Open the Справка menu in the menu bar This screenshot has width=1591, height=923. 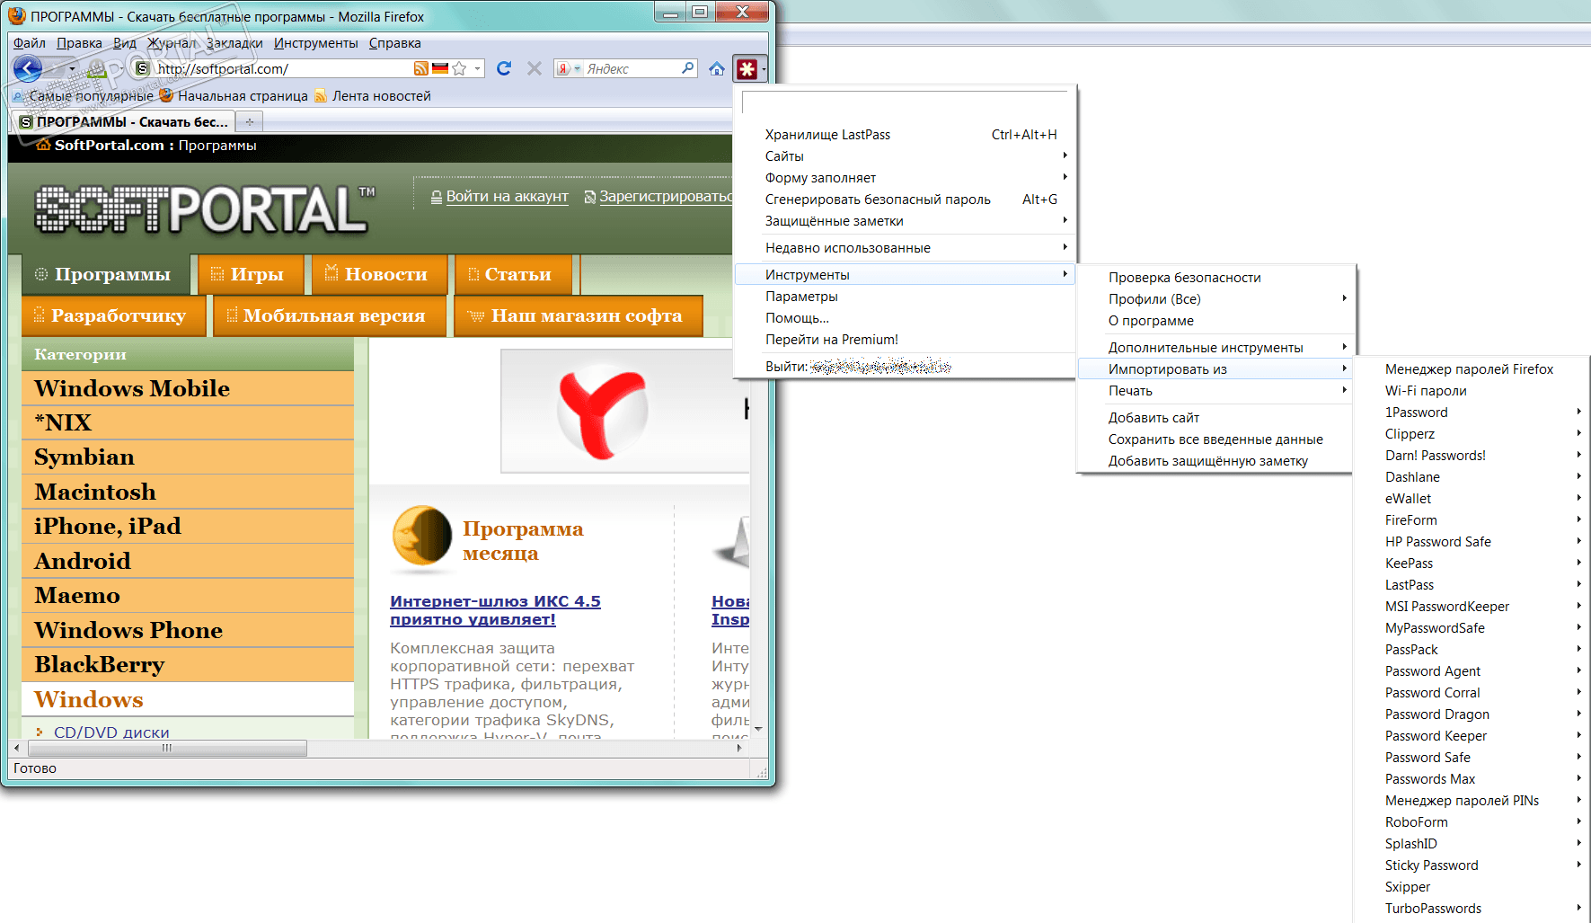pyautogui.click(x=394, y=43)
